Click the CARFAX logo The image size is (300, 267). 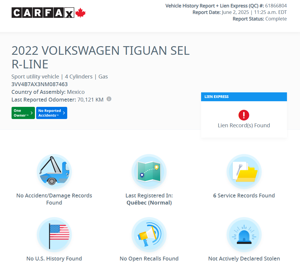tap(48, 13)
